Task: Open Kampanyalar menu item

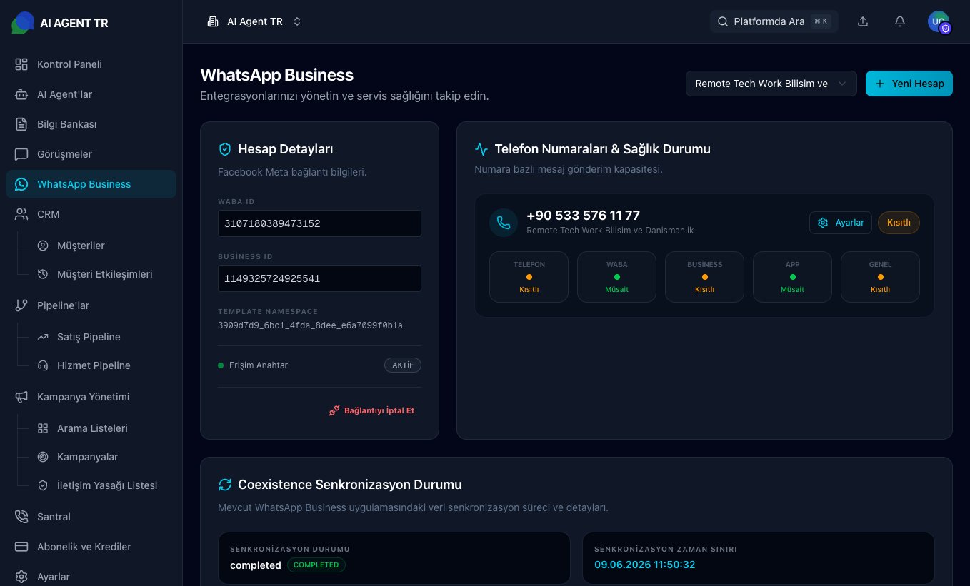Action: (x=101, y=457)
